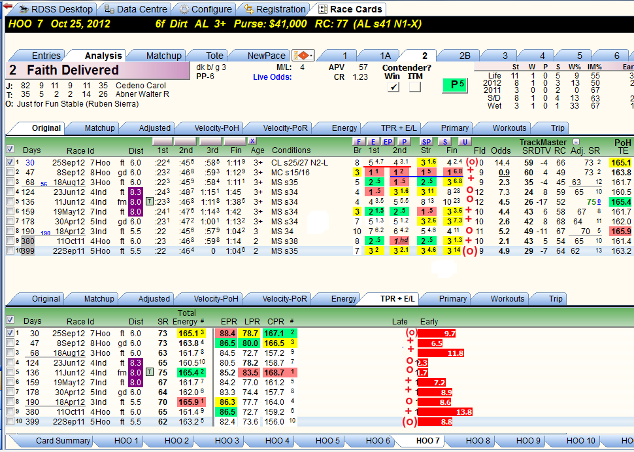634x452 pixels.
Task: Check the Contender ITM checkbox
Action: coord(415,86)
